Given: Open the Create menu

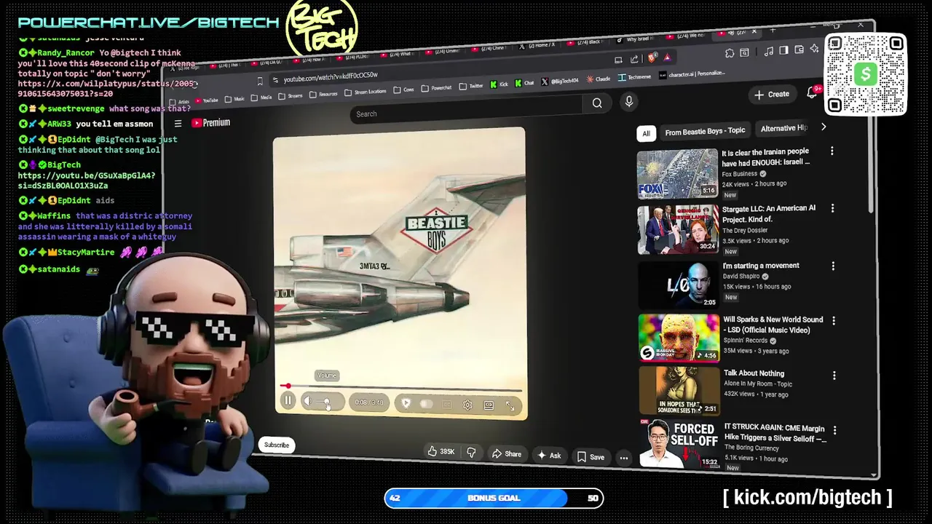Looking at the screenshot, I should point(772,95).
